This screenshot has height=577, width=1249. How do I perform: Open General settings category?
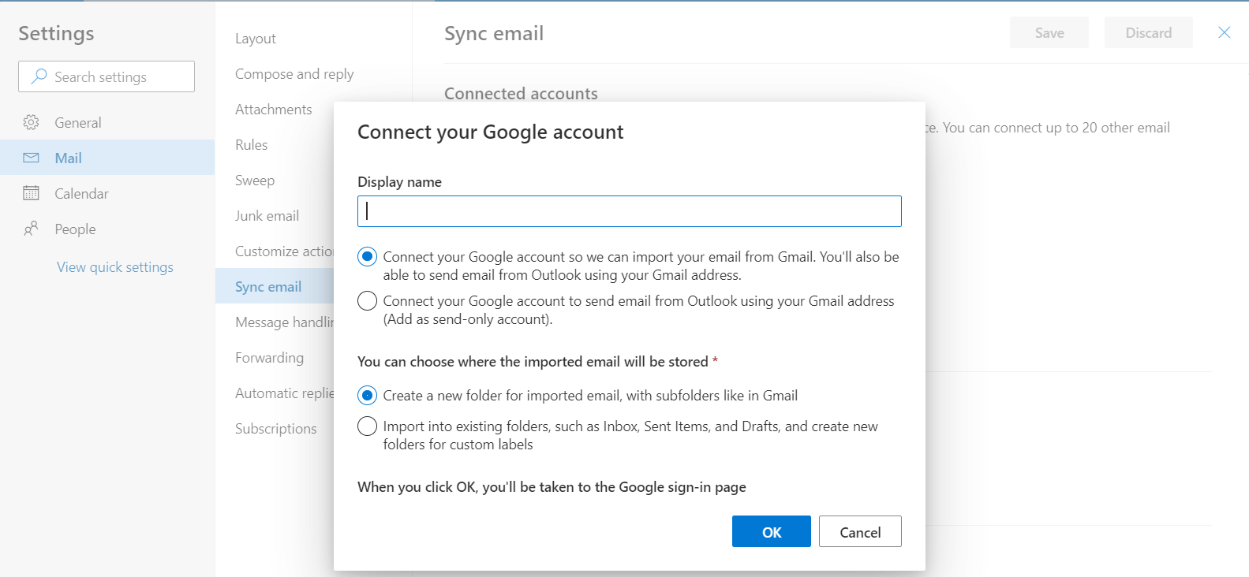[107, 122]
